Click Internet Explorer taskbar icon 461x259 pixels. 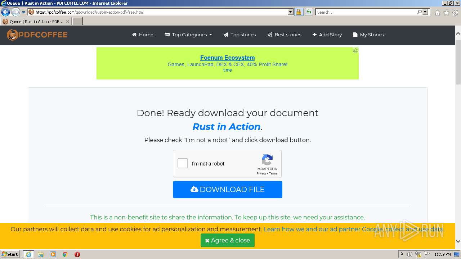(28, 254)
